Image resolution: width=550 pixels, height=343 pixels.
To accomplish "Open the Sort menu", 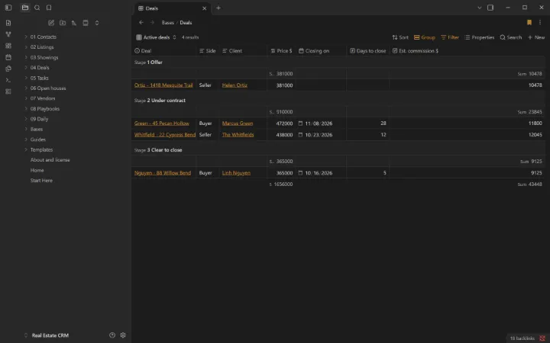I will click(x=400, y=37).
